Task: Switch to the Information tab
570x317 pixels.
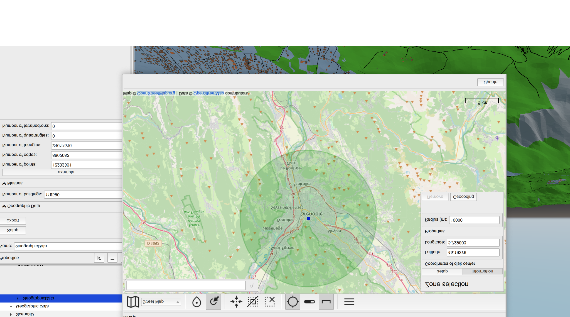Action: [482, 271]
